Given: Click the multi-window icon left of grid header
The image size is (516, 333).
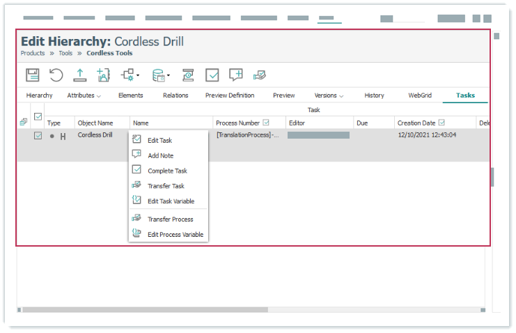Looking at the screenshot, I should pos(24,122).
